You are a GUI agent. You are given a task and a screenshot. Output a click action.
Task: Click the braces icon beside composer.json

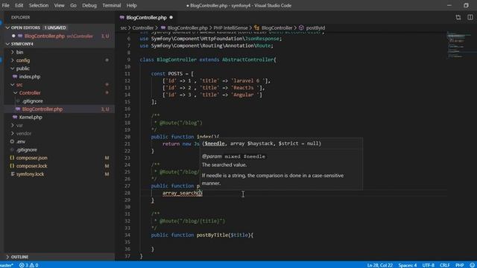pyautogui.click(x=12, y=158)
